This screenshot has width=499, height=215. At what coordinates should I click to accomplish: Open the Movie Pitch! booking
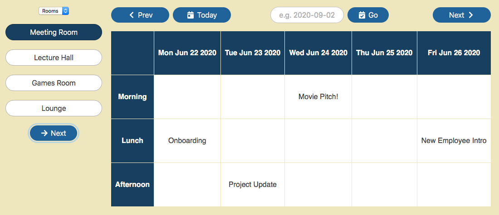coord(318,96)
